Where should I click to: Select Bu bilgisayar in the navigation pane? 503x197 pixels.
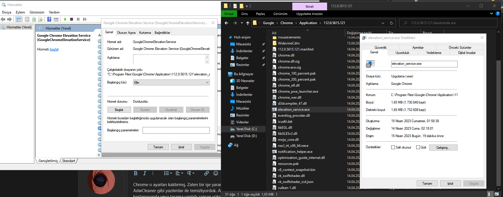click(x=243, y=74)
